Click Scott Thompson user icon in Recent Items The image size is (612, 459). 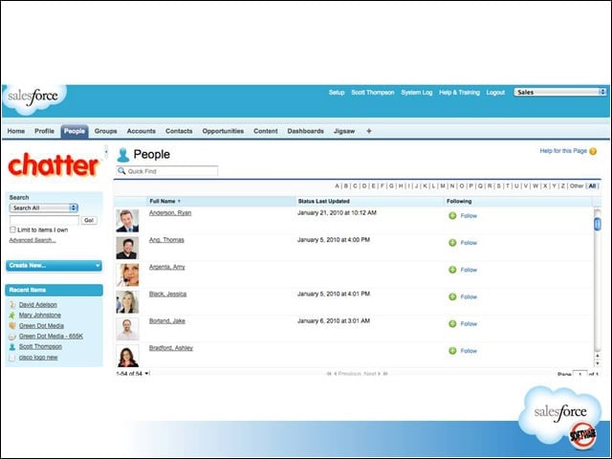[12, 346]
